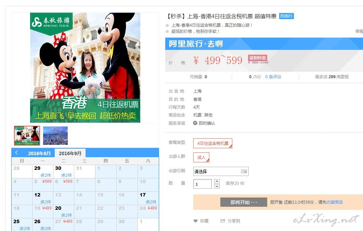Click the 最多送 299 淘里程 text
The height and width of the screenshot is (231, 363).
(332, 77)
